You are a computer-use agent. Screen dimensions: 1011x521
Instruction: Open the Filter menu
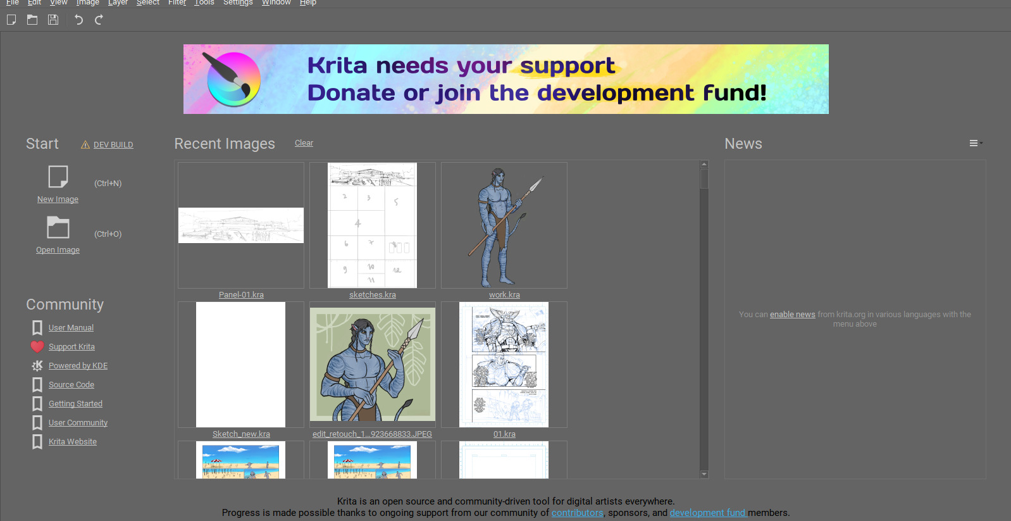click(177, 3)
